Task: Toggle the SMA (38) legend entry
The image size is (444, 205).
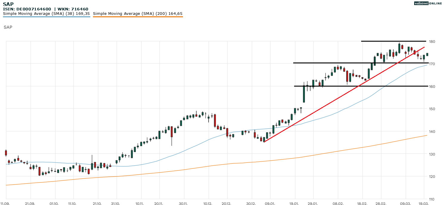Action: pos(46,13)
